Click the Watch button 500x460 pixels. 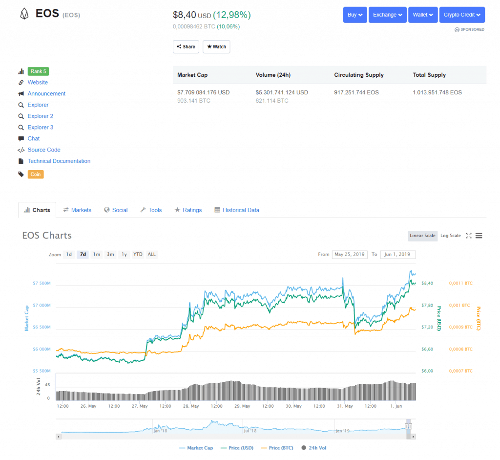click(x=216, y=46)
